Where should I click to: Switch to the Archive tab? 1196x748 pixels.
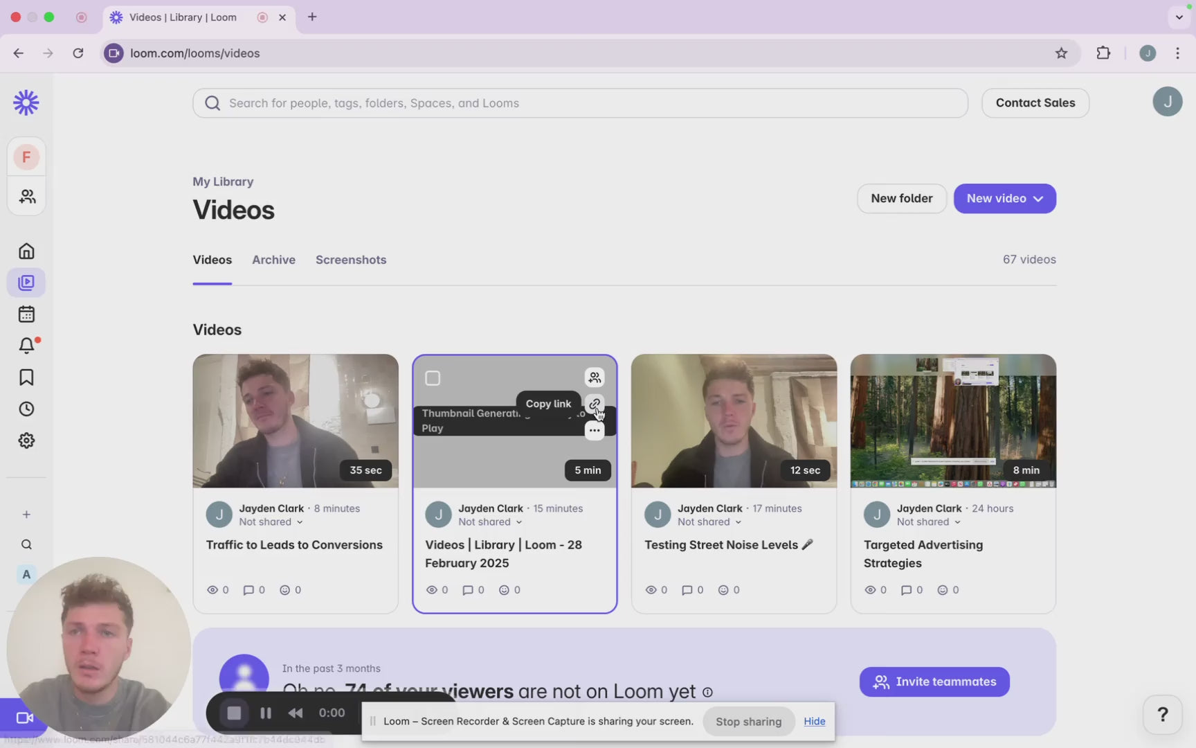tap(273, 260)
